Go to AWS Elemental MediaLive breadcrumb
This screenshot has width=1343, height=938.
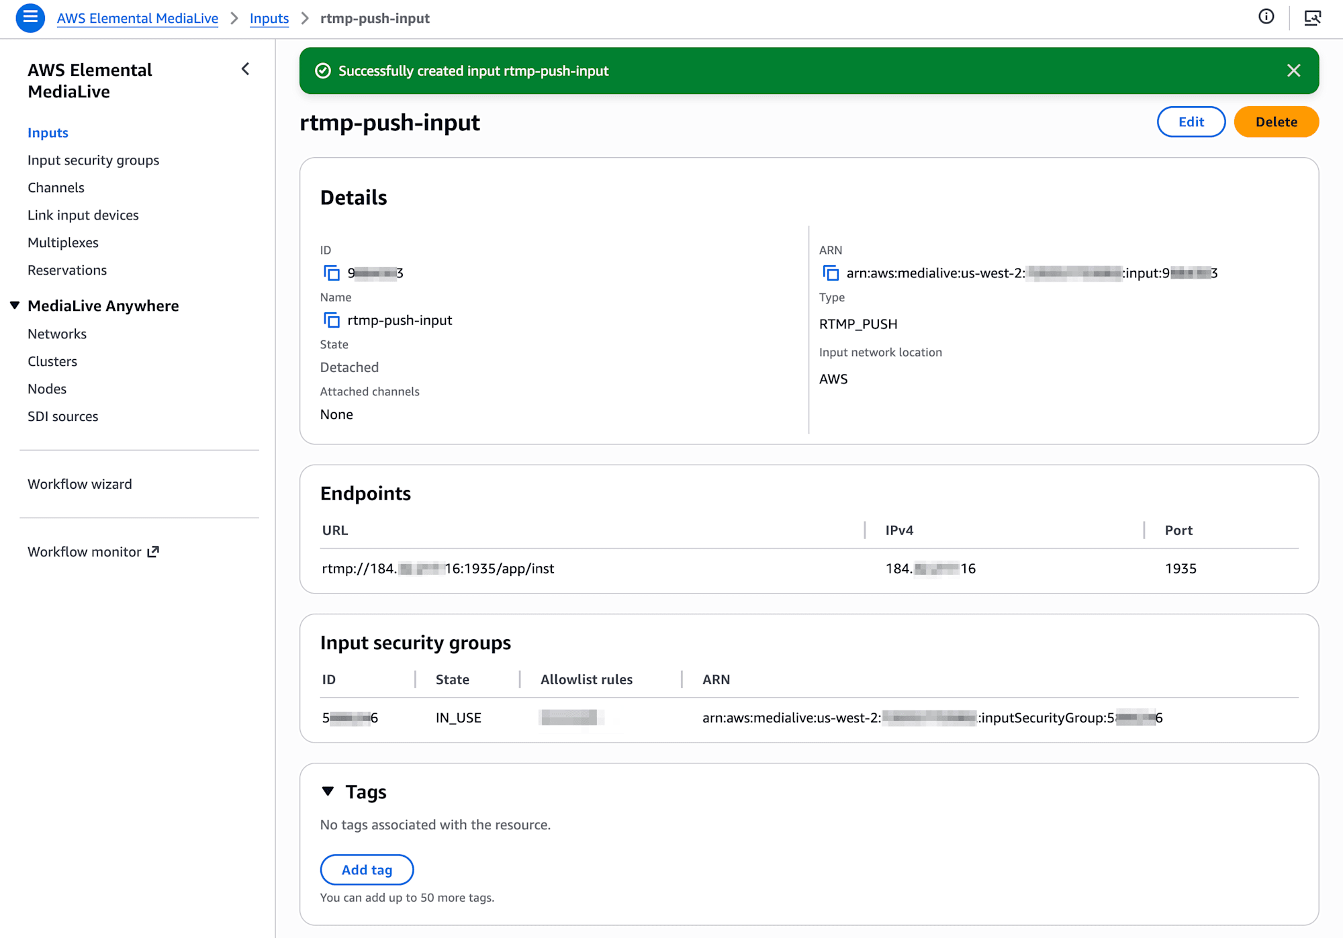click(x=137, y=18)
